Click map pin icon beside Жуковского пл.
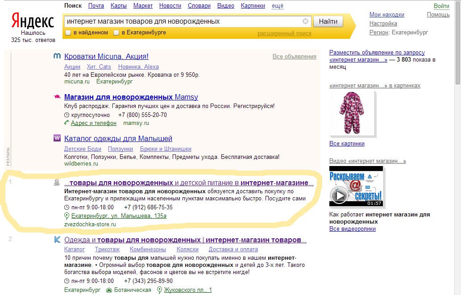Viewport: 461px width, 295px height. [x=159, y=290]
